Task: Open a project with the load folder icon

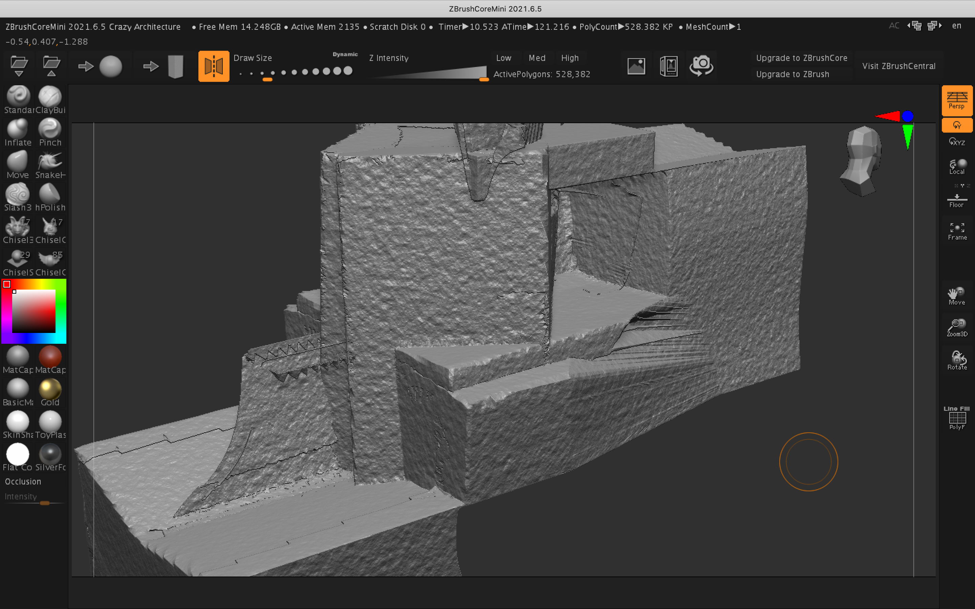Action: (x=19, y=66)
